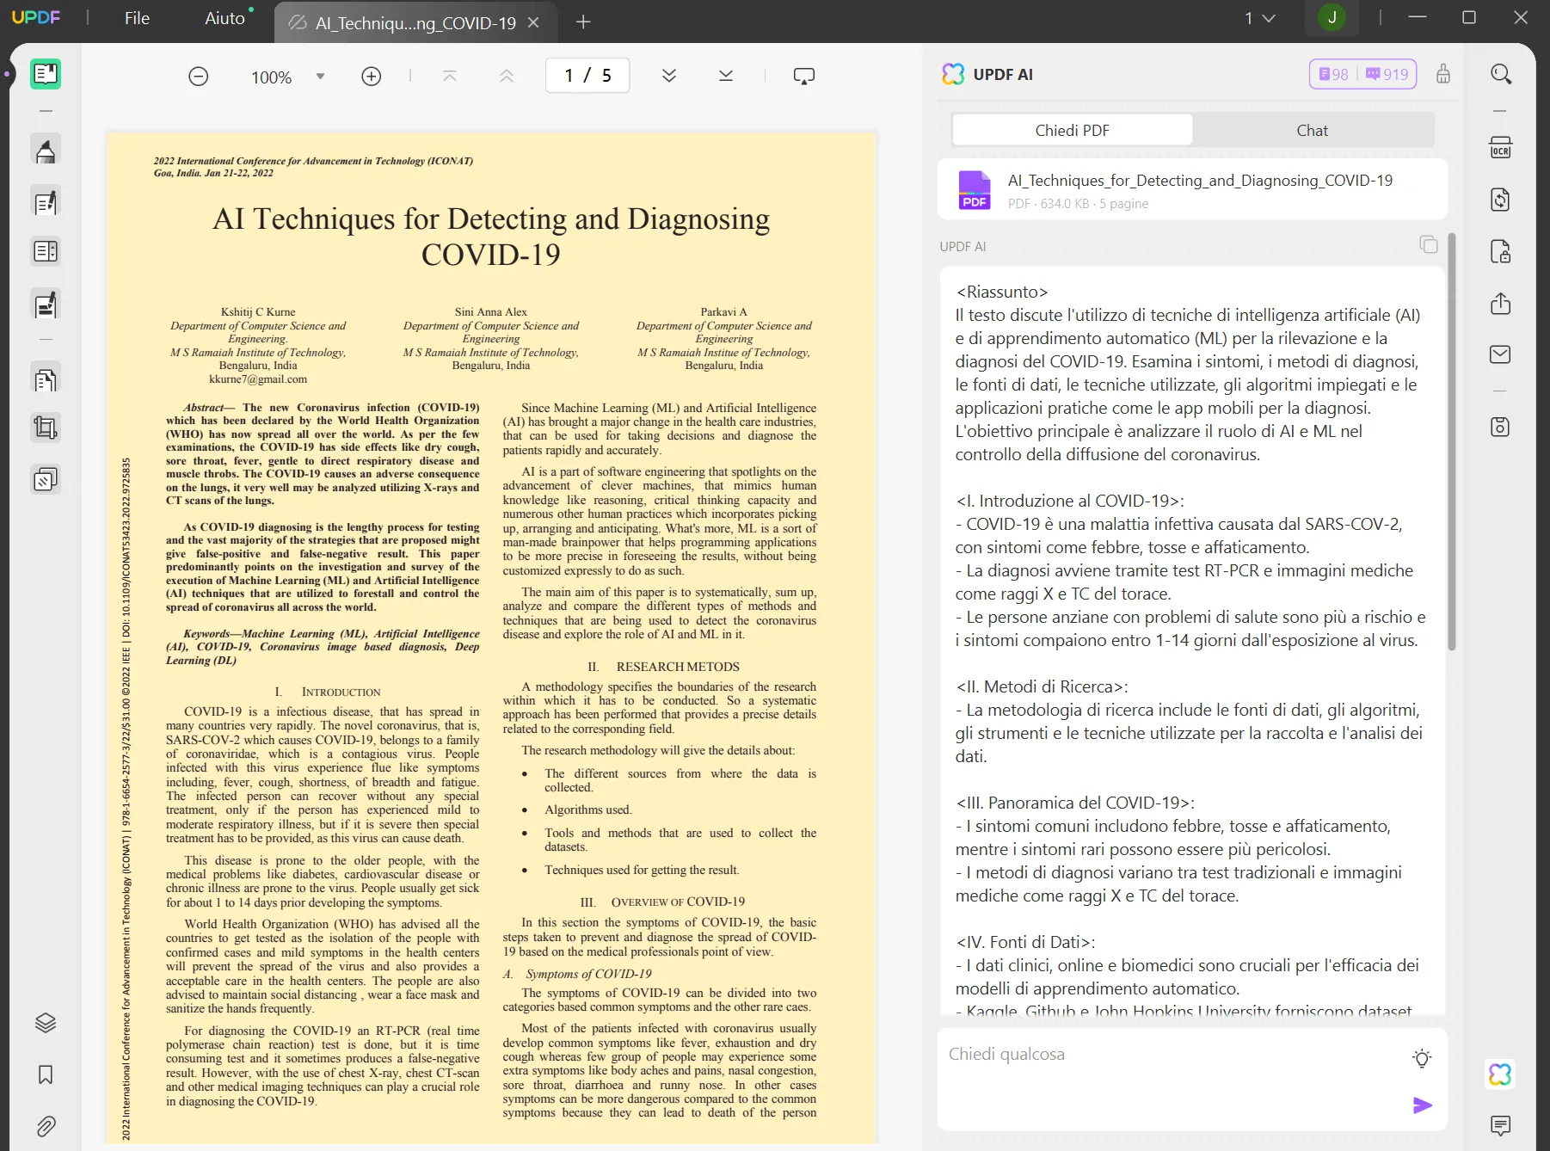Toggle the UPDF AI panel icon
The height and width of the screenshot is (1151, 1550).
1500,1074
